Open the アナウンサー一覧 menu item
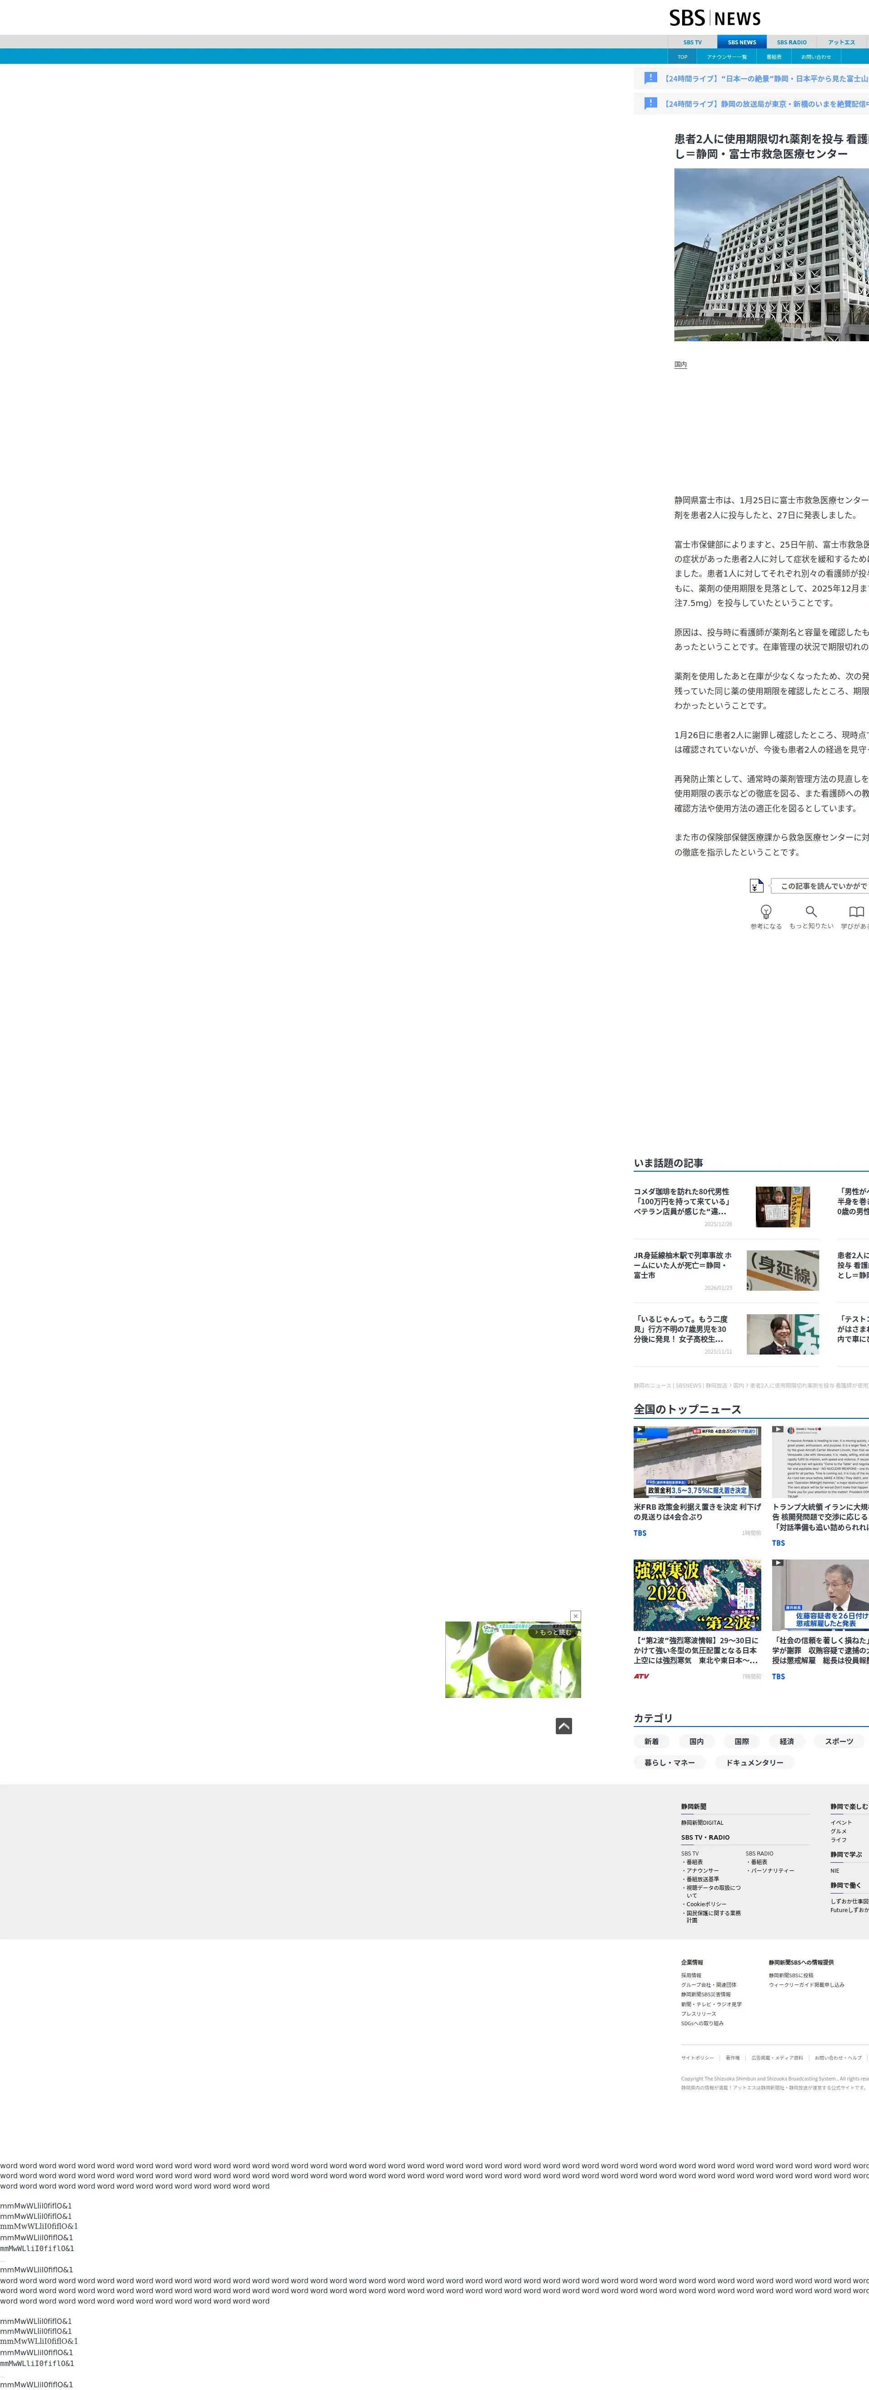 pyautogui.click(x=726, y=57)
